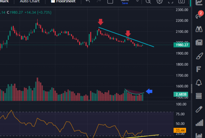Click the RSI scale label 100.00
This screenshot has width=205, height=138.
(181, 104)
